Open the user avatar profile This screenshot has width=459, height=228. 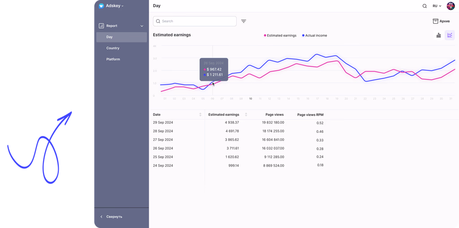(450, 6)
